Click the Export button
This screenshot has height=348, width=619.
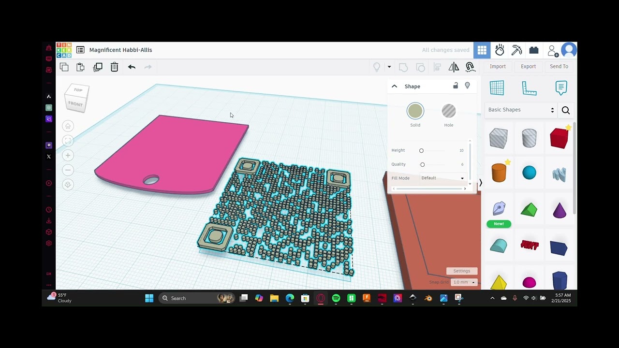528,66
